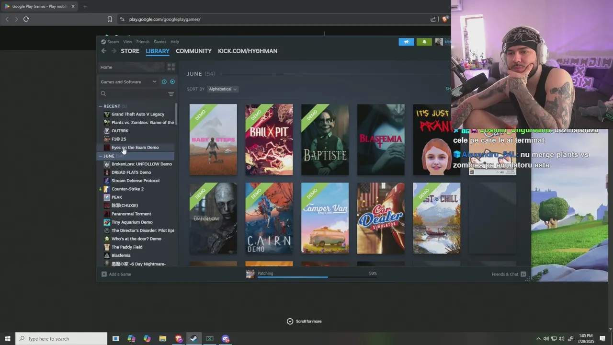613x345 pixels.
Task: Click the browser share icon
Action: pyautogui.click(x=433, y=19)
